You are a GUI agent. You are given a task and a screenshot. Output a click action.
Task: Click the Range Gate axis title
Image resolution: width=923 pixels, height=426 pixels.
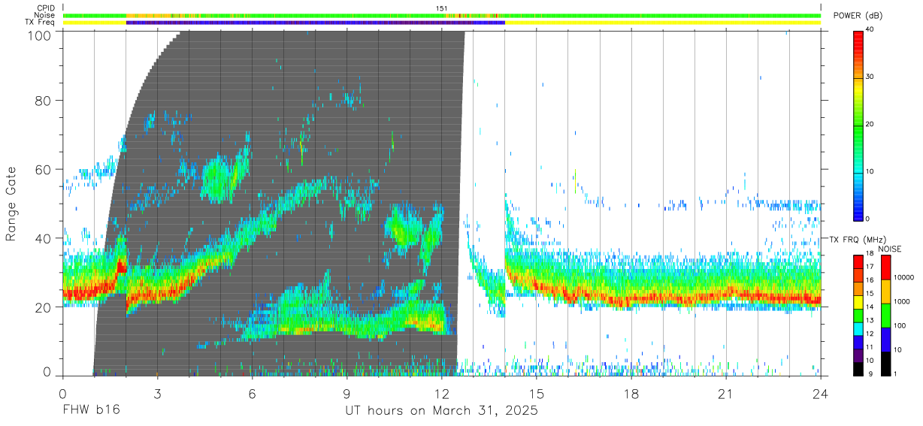pos(11,204)
